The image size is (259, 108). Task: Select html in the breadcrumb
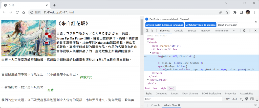click(148, 88)
